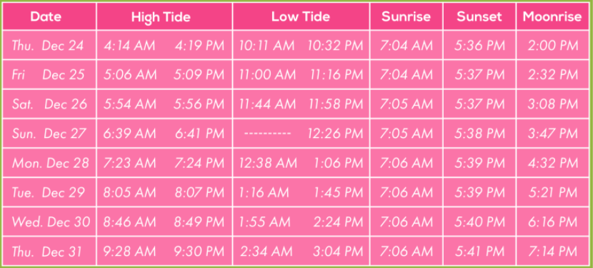Select the Sunrise column header
593x268 pixels.
pos(406,16)
